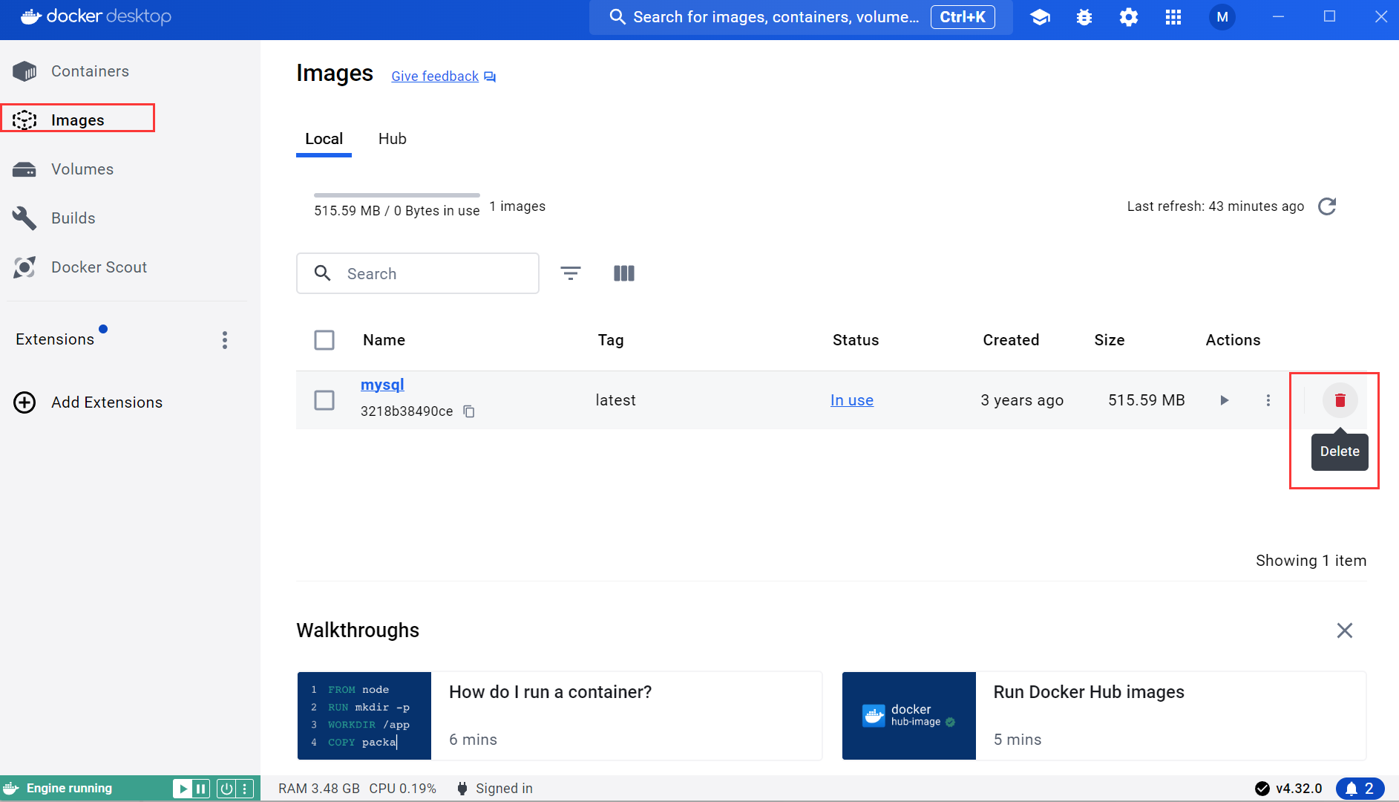
Task: Click the docker hub-image thumbnail
Action: tap(909, 716)
